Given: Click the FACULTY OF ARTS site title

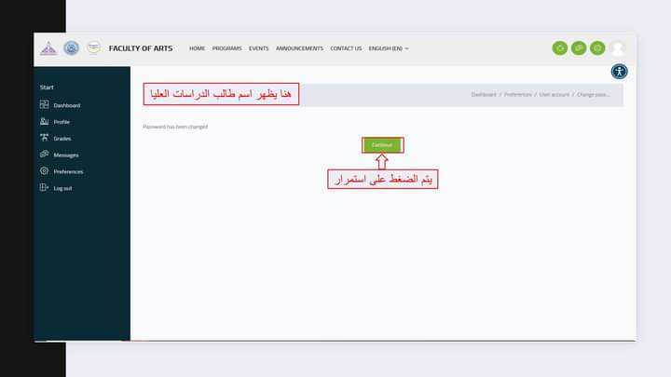Looking at the screenshot, I should [141, 48].
